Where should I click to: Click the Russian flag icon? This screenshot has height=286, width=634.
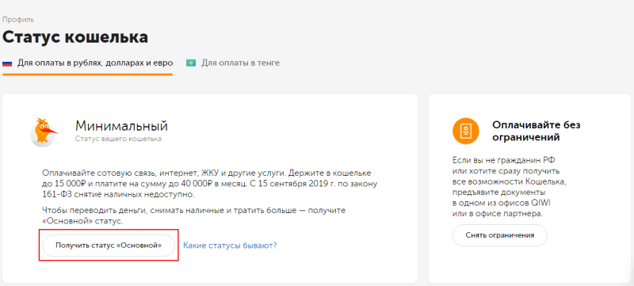7,63
